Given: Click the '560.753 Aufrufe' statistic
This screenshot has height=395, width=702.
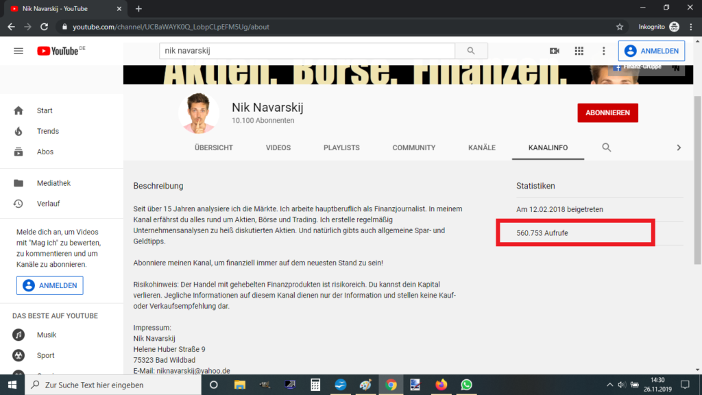Looking at the screenshot, I should pos(542,233).
